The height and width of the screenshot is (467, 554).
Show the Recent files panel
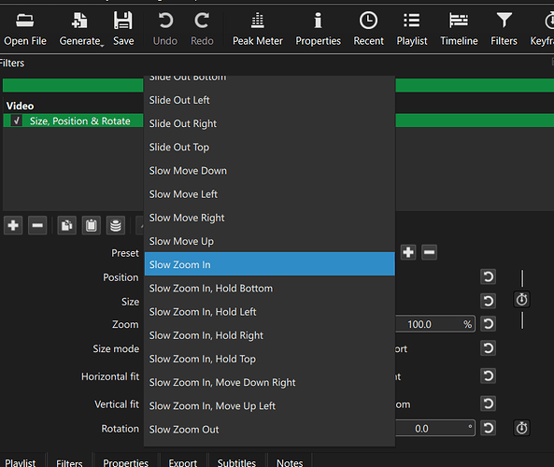point(368,28)
